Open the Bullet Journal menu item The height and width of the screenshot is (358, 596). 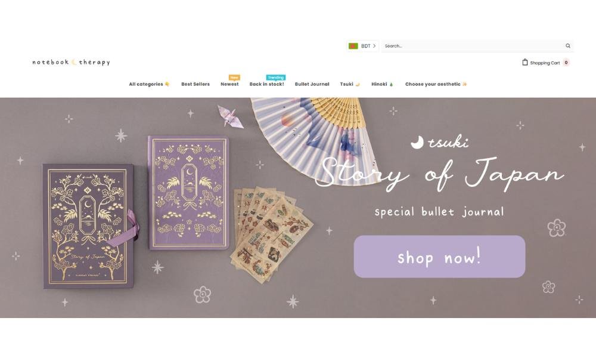[312, 84]
